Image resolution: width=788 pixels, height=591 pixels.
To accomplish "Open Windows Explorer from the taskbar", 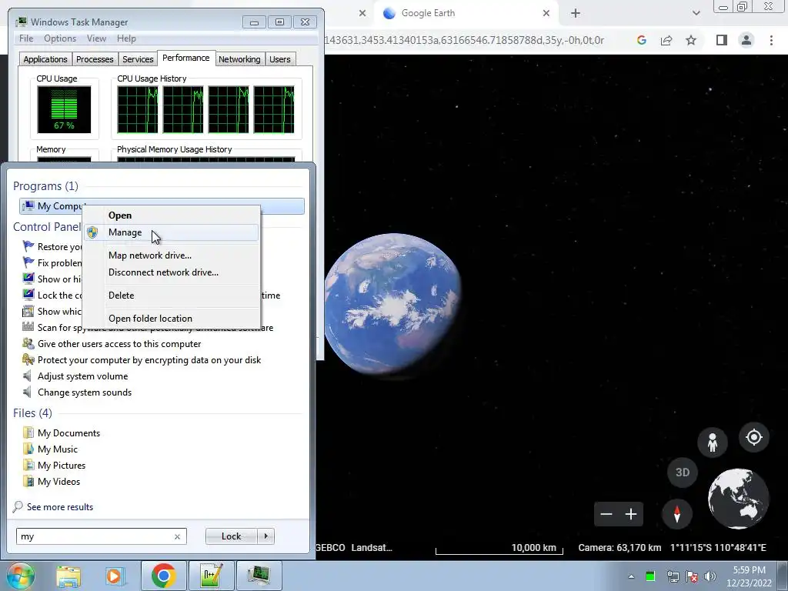I will click(68, 576).
